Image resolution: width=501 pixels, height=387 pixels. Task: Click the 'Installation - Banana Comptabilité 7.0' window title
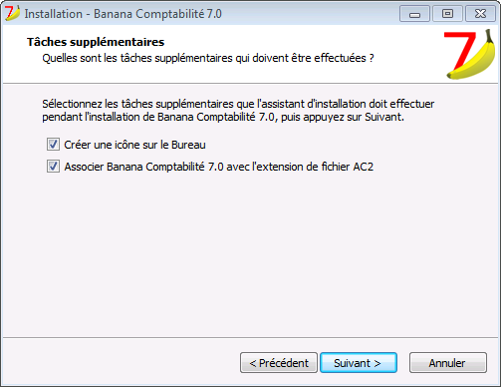point(124,14)
